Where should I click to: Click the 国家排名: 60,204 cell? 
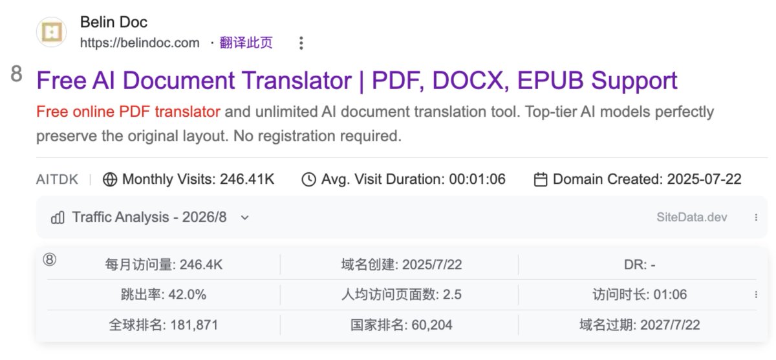pos(402,325)
